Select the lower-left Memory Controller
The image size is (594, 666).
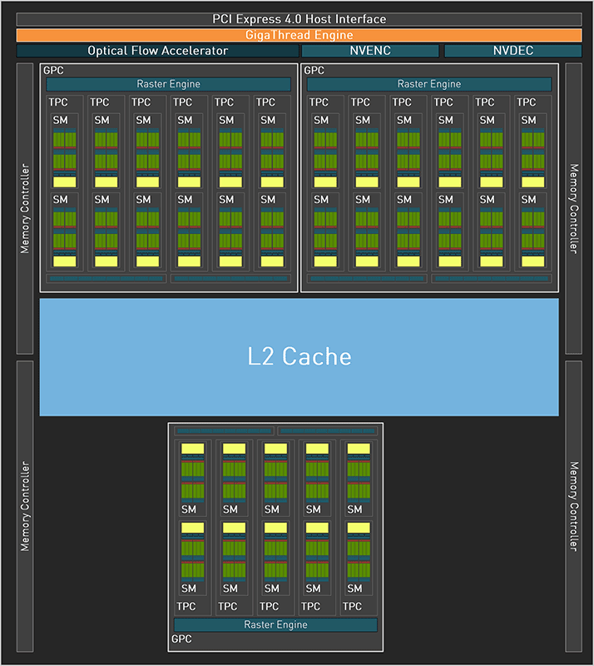click(x=25, y=506)
